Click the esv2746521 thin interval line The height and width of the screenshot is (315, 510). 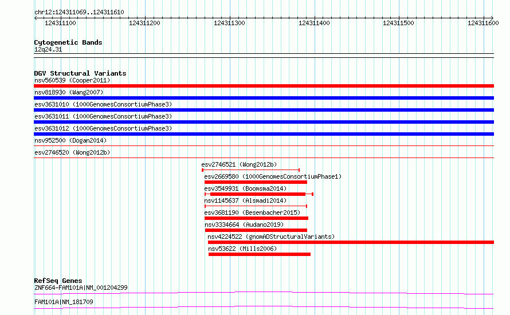(x=251, y=170)
